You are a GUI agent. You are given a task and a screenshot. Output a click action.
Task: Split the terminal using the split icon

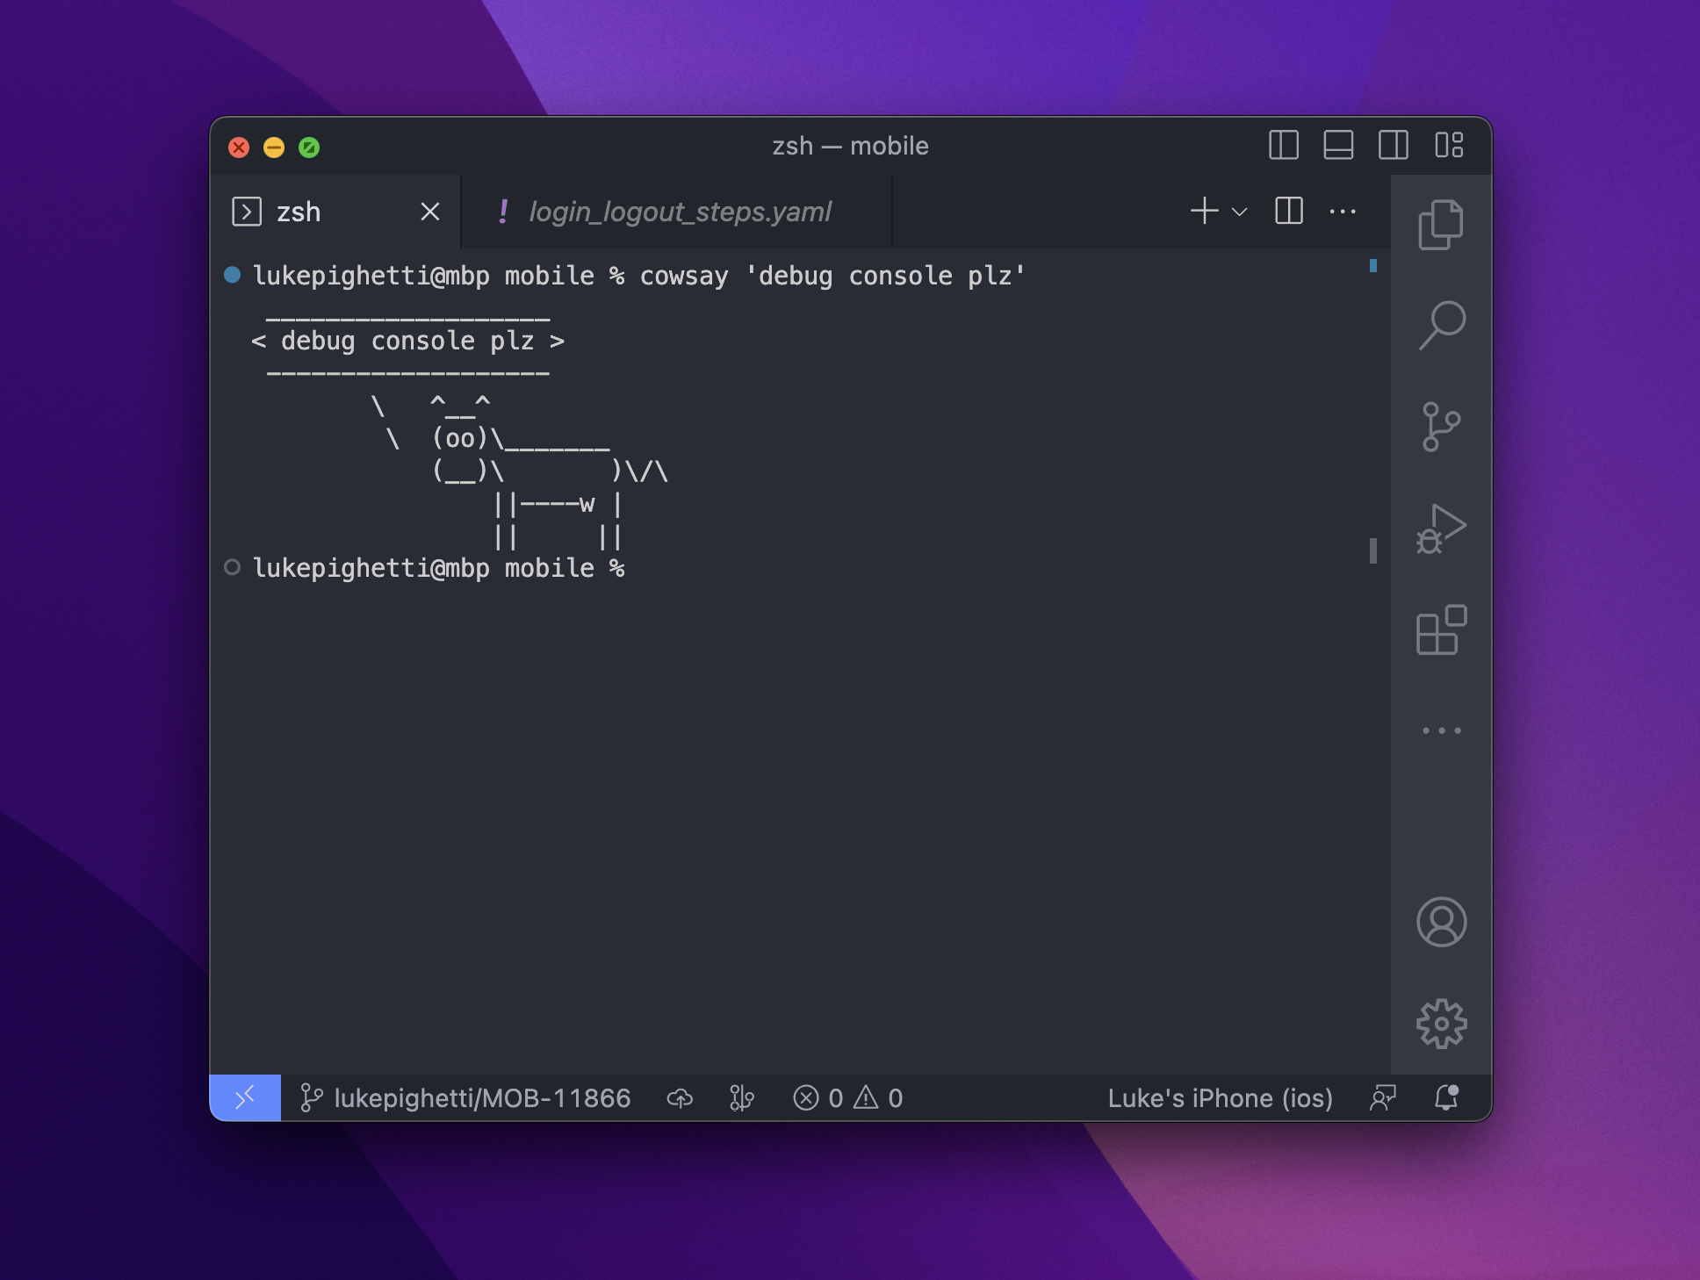click(1287, 212)
